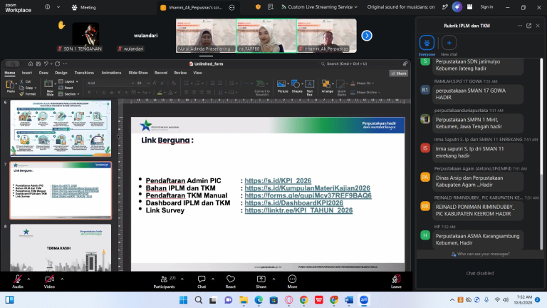Select the Everyone chat channel
Screen dimensions: 547x308
pos(427,46)
